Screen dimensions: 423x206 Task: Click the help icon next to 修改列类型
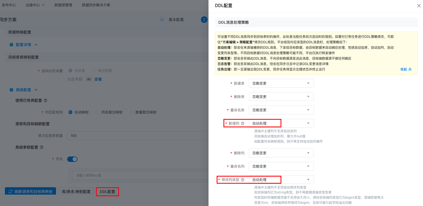point(243,180)
